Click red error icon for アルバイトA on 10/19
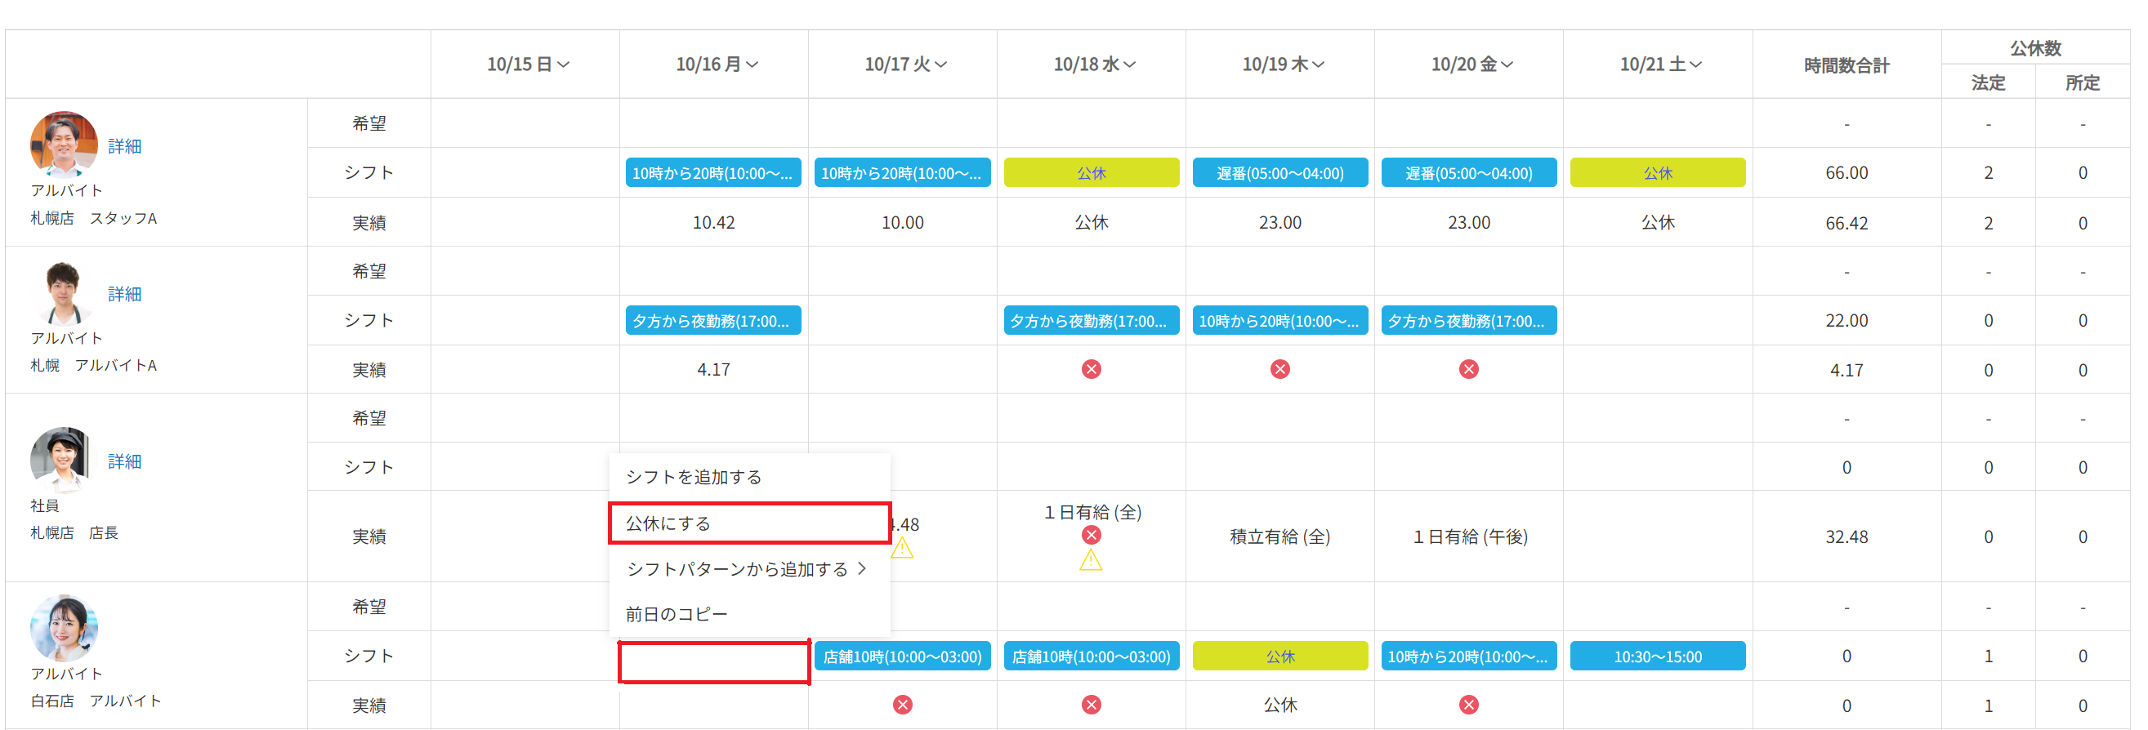The image size is (2148, 730). 1280,369
